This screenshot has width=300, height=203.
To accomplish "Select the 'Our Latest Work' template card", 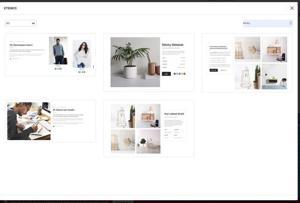I will click(x=149, y=128).
